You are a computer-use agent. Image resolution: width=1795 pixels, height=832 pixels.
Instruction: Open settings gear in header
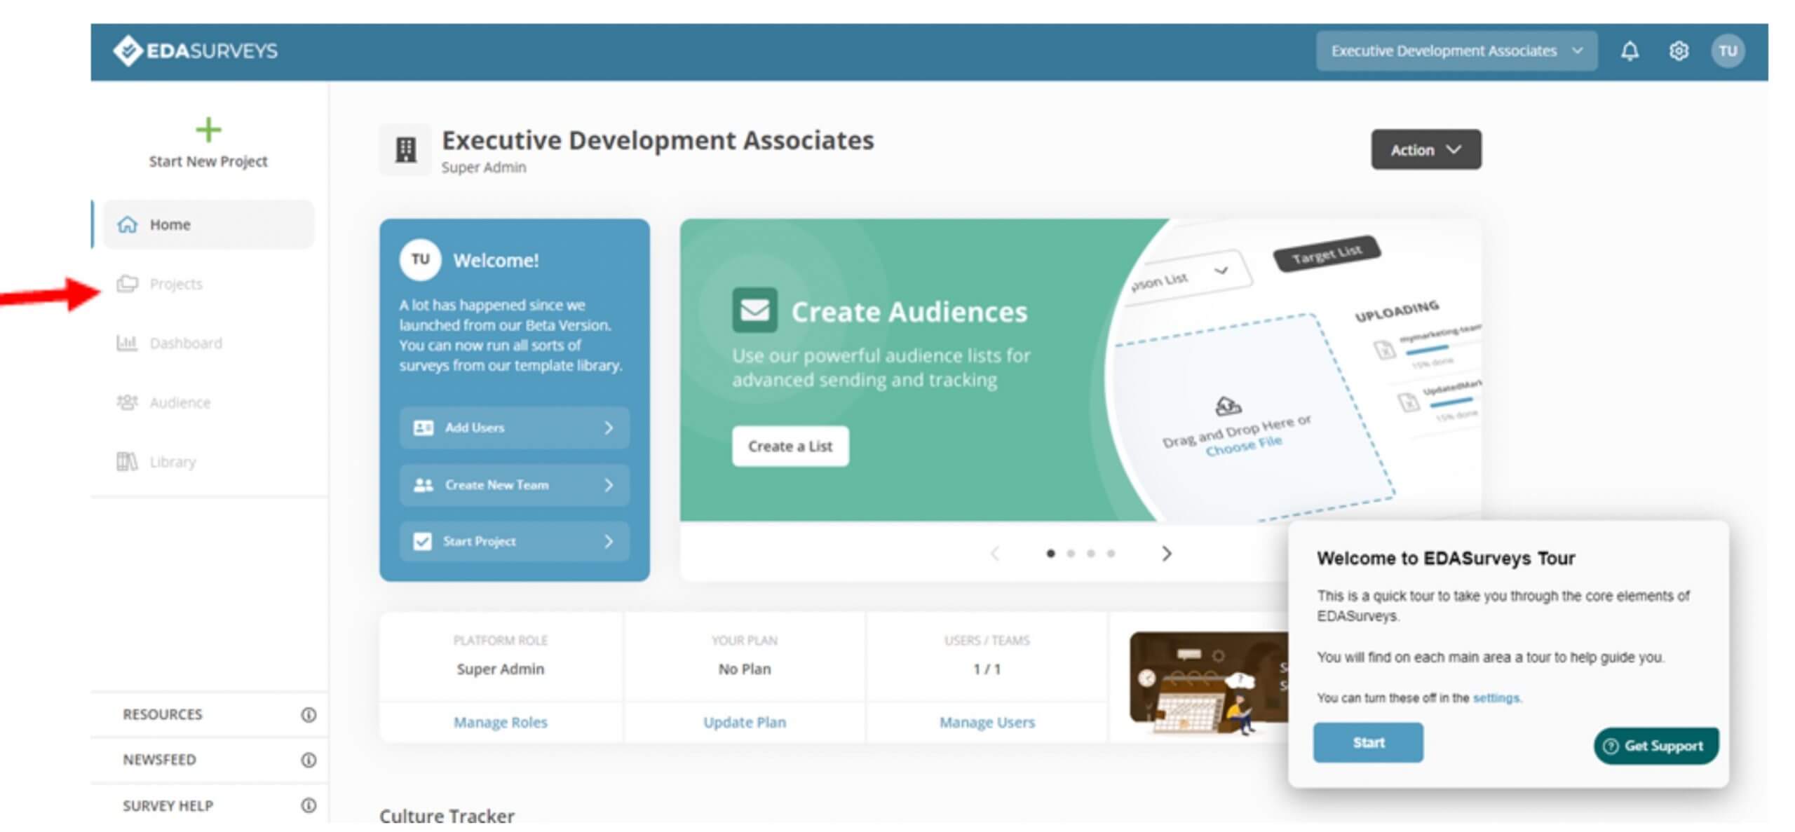coord(1679,50)
